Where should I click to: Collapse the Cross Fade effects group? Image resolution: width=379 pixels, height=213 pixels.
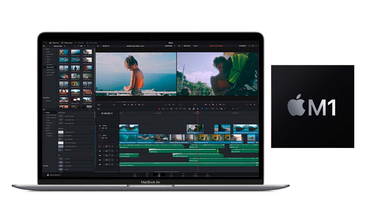point(93,113)
